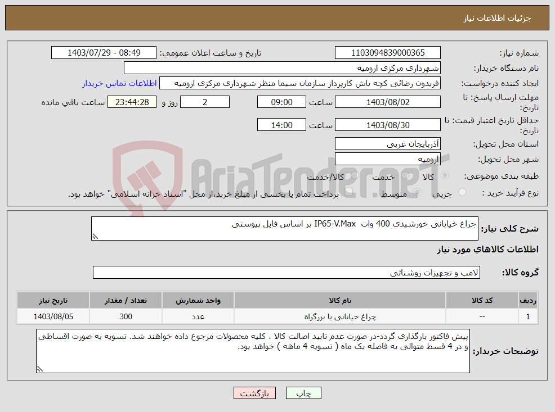Click the response deadline date 1403/08/02

pyautogui.click(x=388, y=102)
